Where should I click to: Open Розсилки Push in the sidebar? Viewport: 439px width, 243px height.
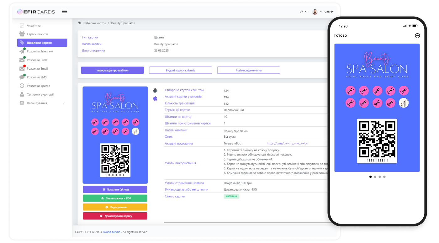tap(37, 60)
